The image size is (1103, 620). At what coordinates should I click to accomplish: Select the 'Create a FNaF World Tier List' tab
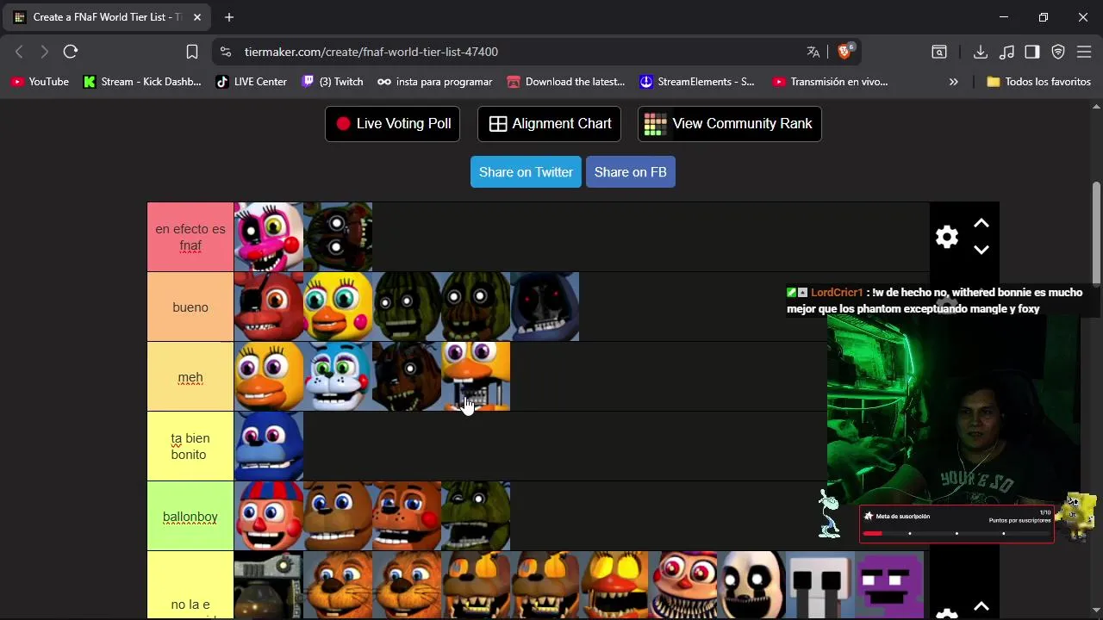tap(108, 17)
